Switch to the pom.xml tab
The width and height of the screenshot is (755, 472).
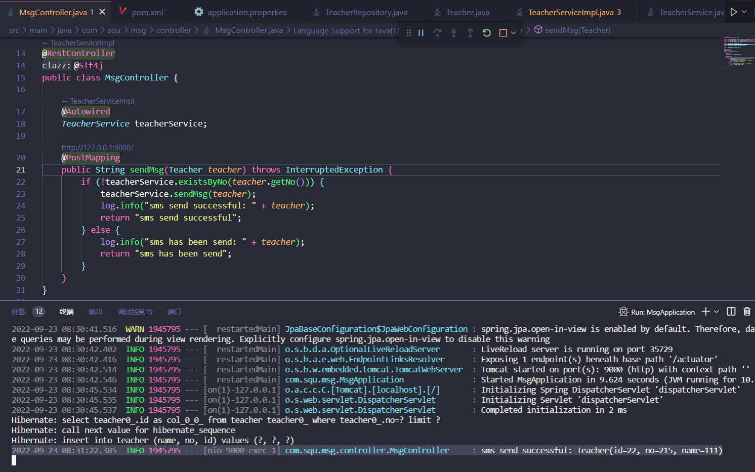(147, 12)
